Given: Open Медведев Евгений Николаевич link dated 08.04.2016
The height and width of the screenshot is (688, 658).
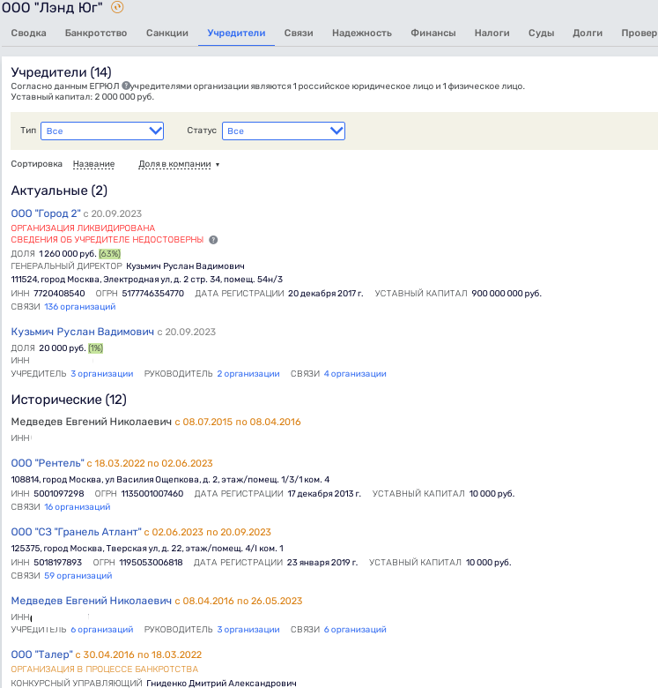Looking at the screenshot, I should point(91,602).
